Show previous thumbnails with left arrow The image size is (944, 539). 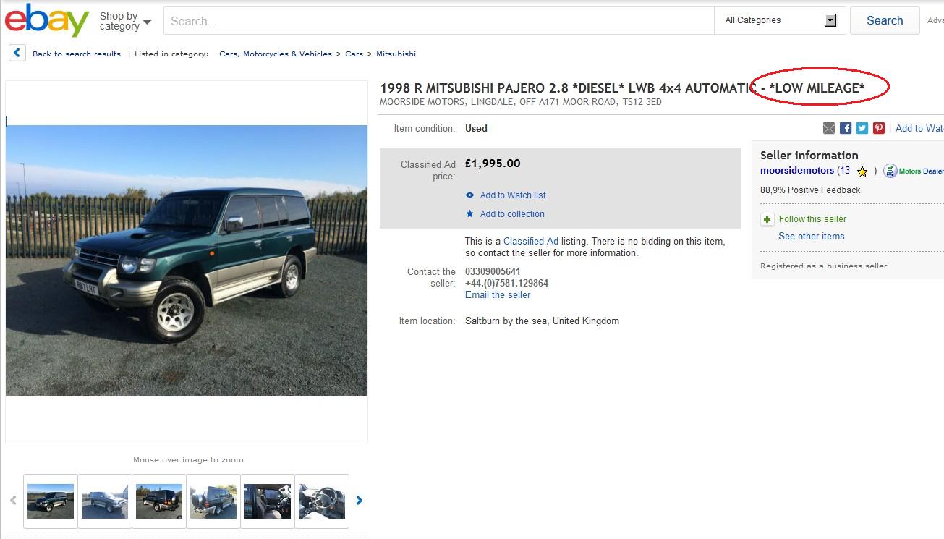pos(12,501)
